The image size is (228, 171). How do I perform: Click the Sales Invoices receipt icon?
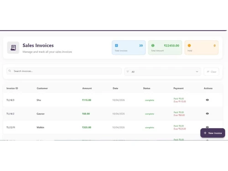pyautogui.click(x=13, y=47)
